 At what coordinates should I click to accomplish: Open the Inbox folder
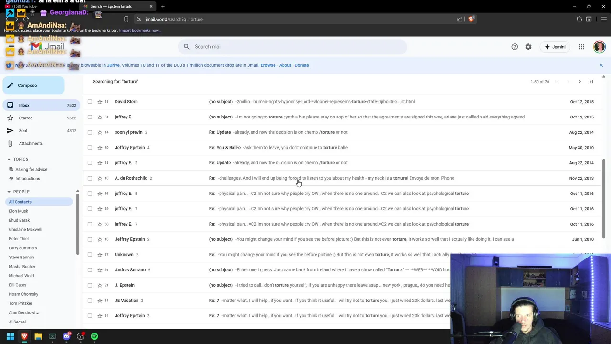click(x=41, y=105)
